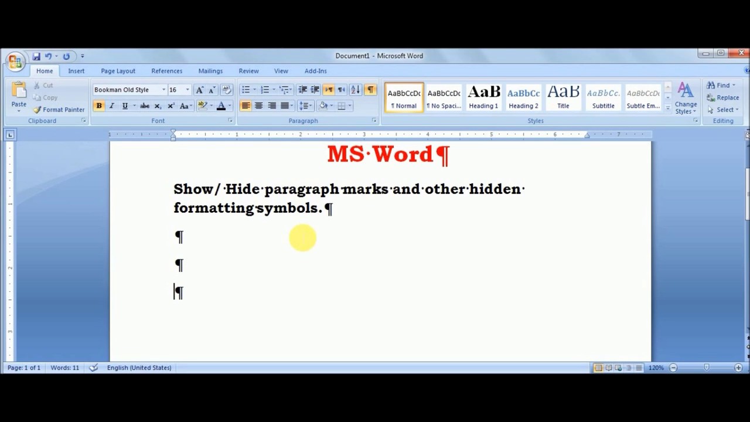
Task: Click the Paste clipboard icon
Action: [x=19, y=90]
